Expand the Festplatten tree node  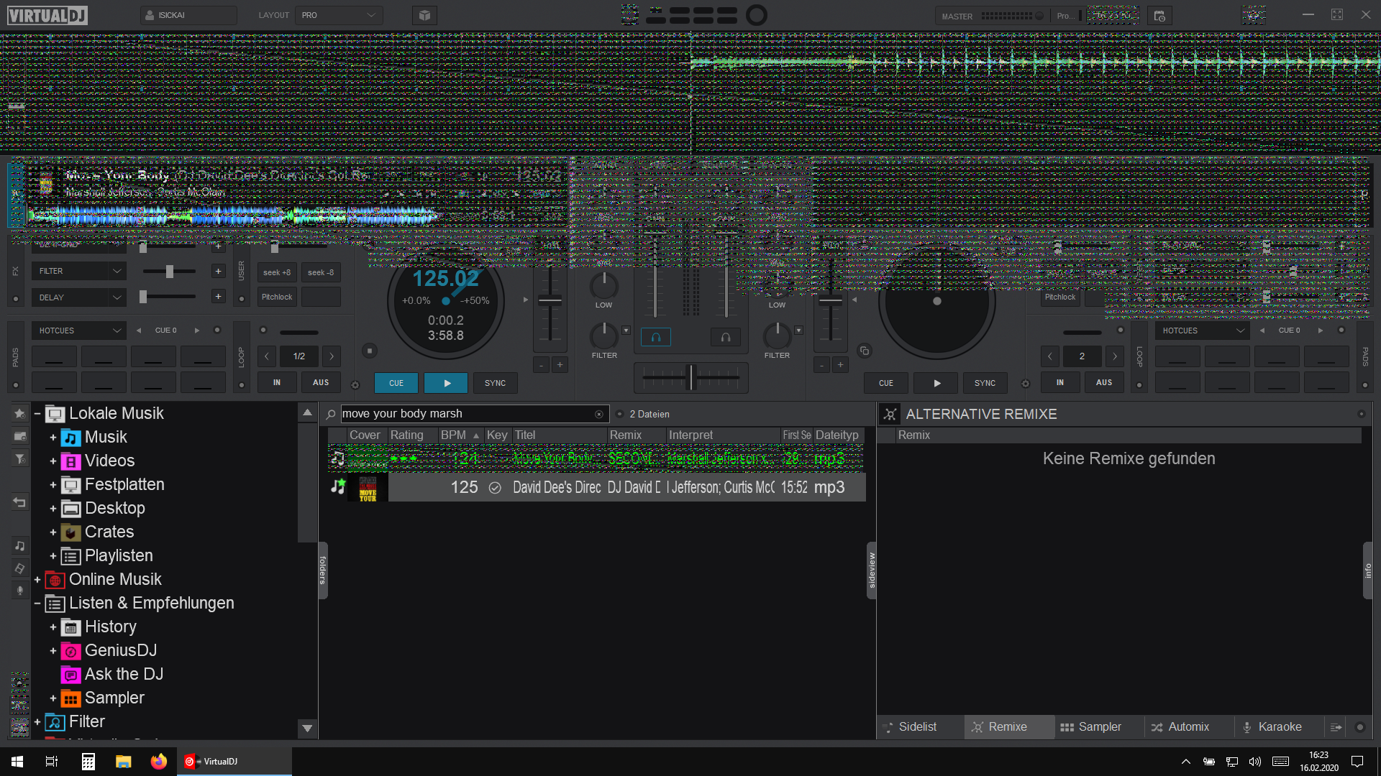pyautogui.click(x=53, y=485)
